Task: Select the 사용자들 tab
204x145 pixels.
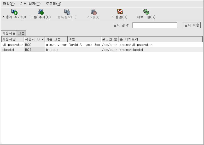Action: 9,33
